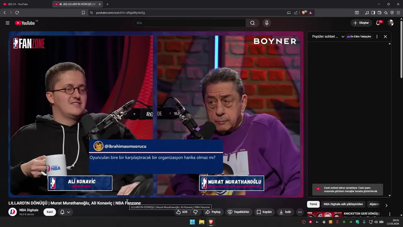The image size is (403, 227).
Task: Click the Brave browser taskbar icon
Action: tap(211, 222)
